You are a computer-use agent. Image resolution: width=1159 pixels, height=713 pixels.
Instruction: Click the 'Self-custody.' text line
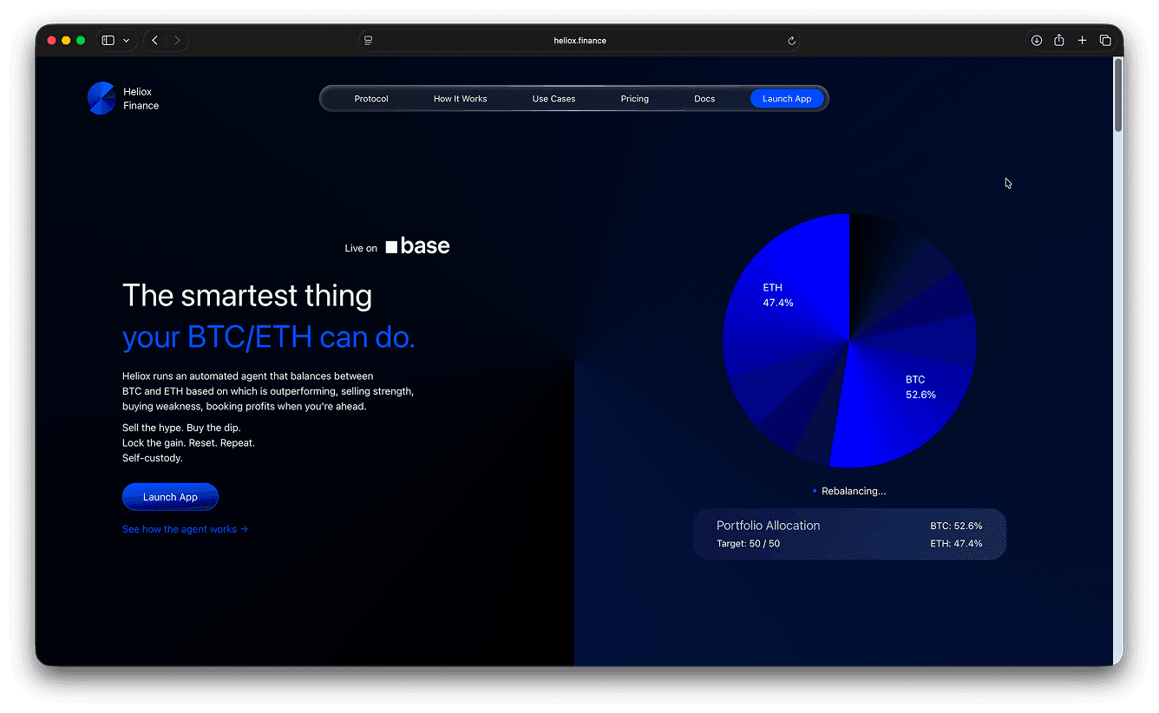tap(153, 458)
